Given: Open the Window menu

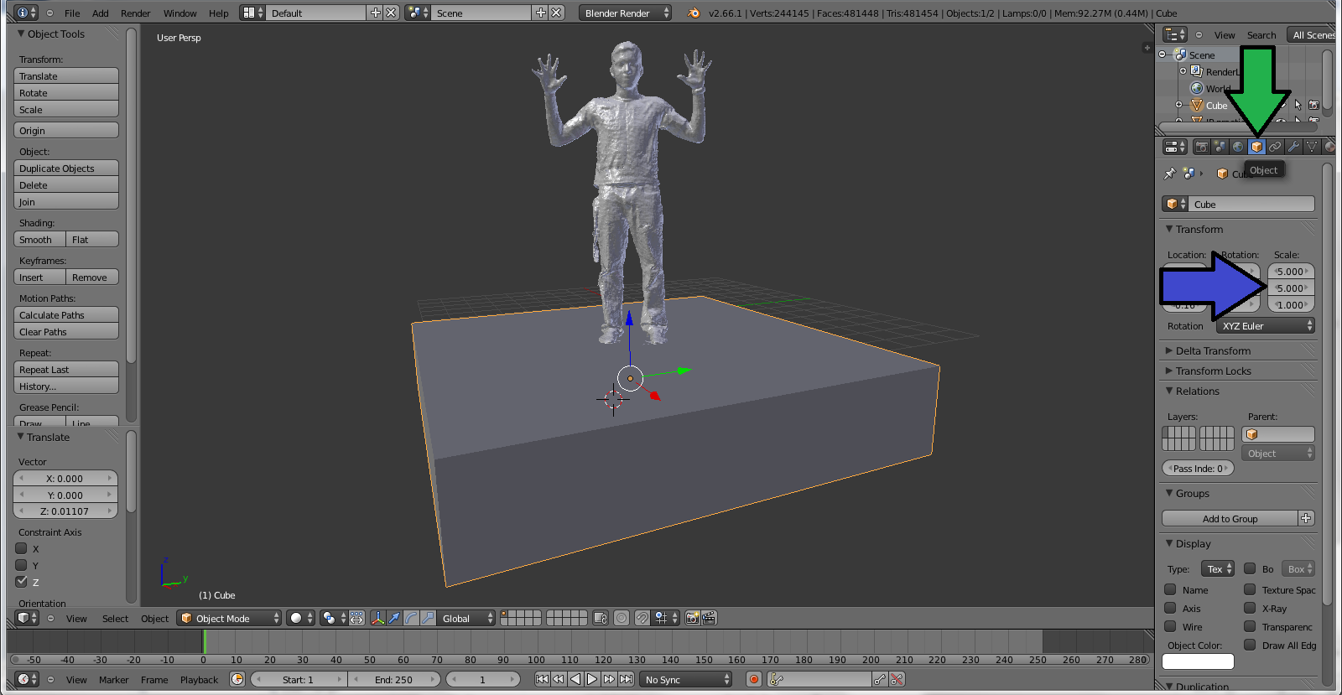Looking at the screenshot, I should (x=179, y=13).
